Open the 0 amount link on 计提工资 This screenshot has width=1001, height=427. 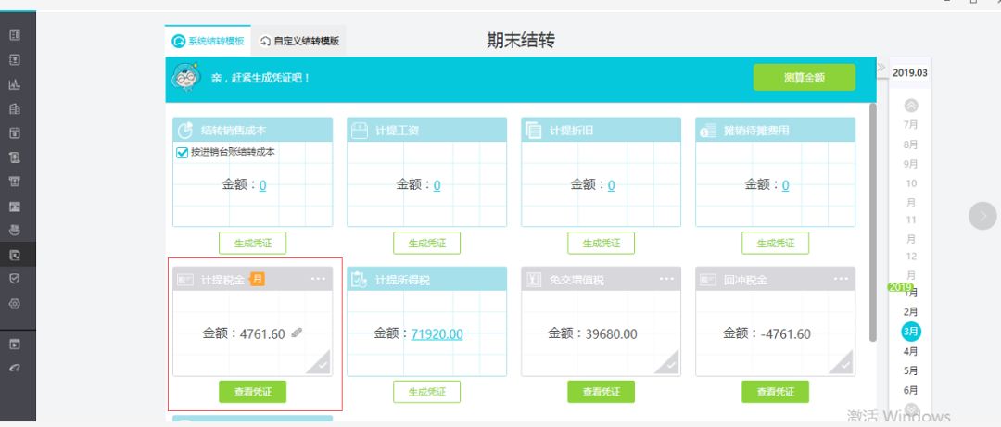click(437, 185)
